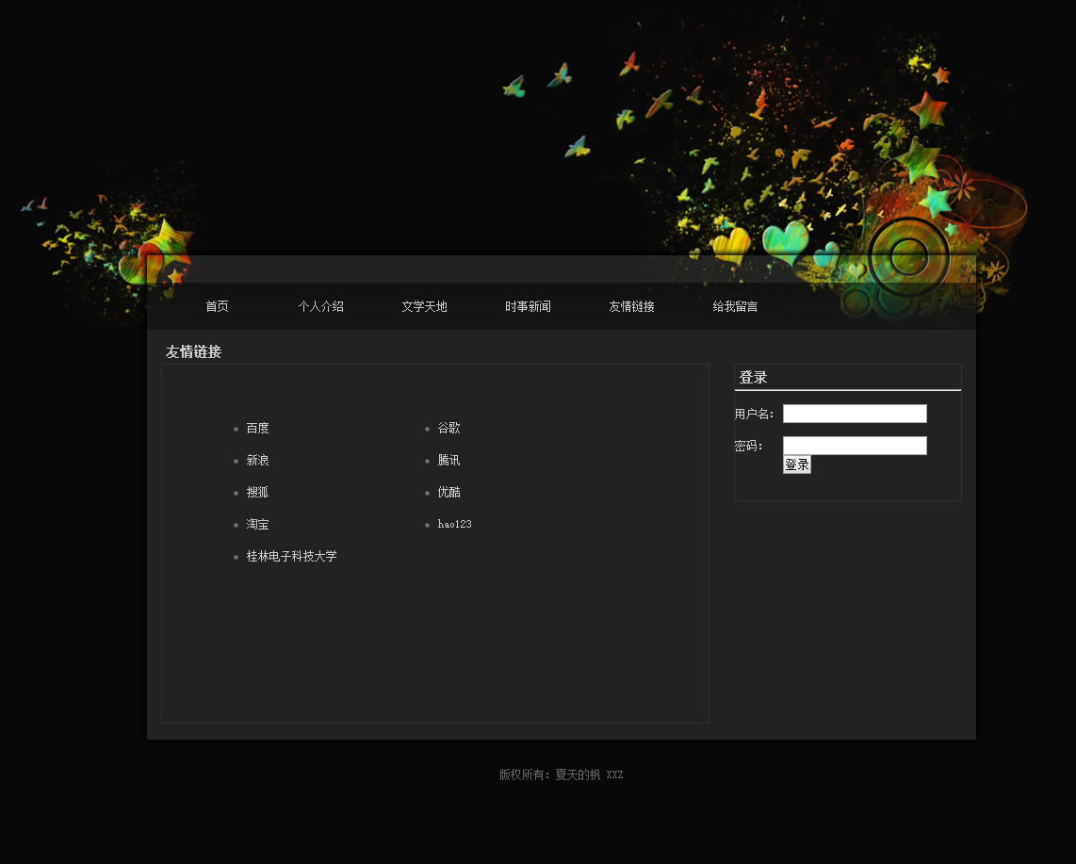Open the 时事新闻 navigation item
The width and height of the screenshot is (1076, 864).
pyautogui.click(x=528, y=306)
